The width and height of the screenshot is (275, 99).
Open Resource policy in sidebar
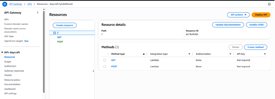[x=12, y=80]
